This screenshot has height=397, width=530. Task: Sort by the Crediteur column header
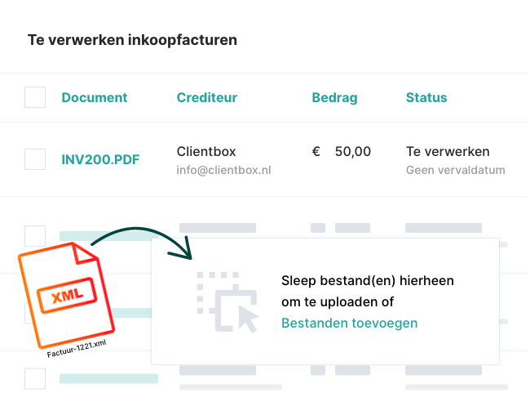point(207,98)
